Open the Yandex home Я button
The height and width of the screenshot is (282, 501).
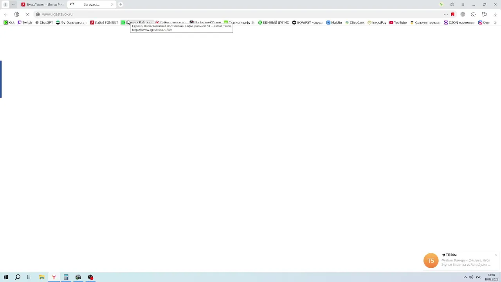coord(16,14)
